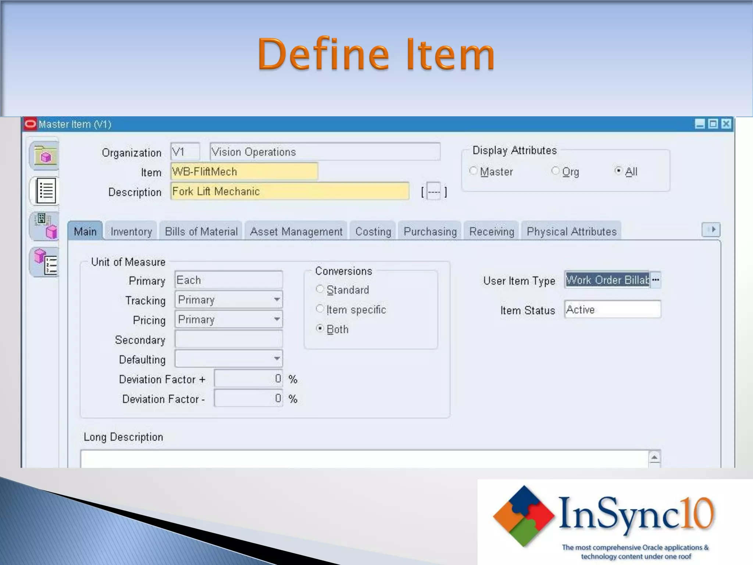Click the folder with cube sidebar icon
Viewport: 753px width, 565px height.
pos(45,156)
